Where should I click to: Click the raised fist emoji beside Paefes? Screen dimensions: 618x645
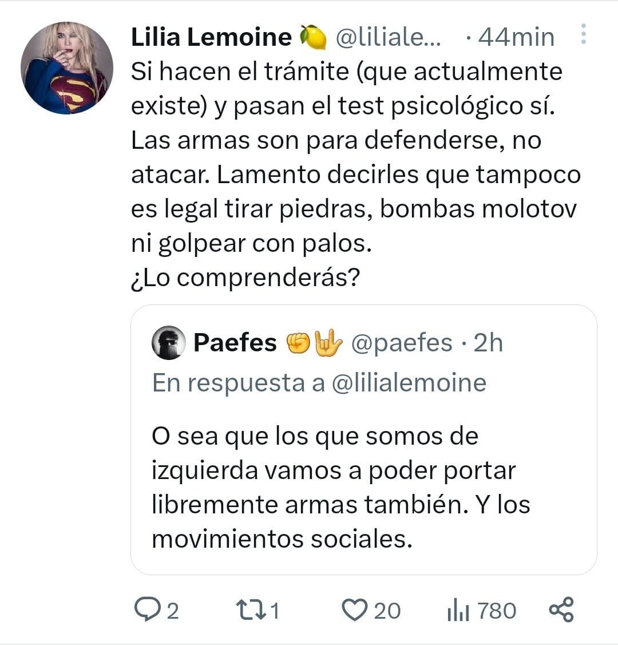point(298,342)
